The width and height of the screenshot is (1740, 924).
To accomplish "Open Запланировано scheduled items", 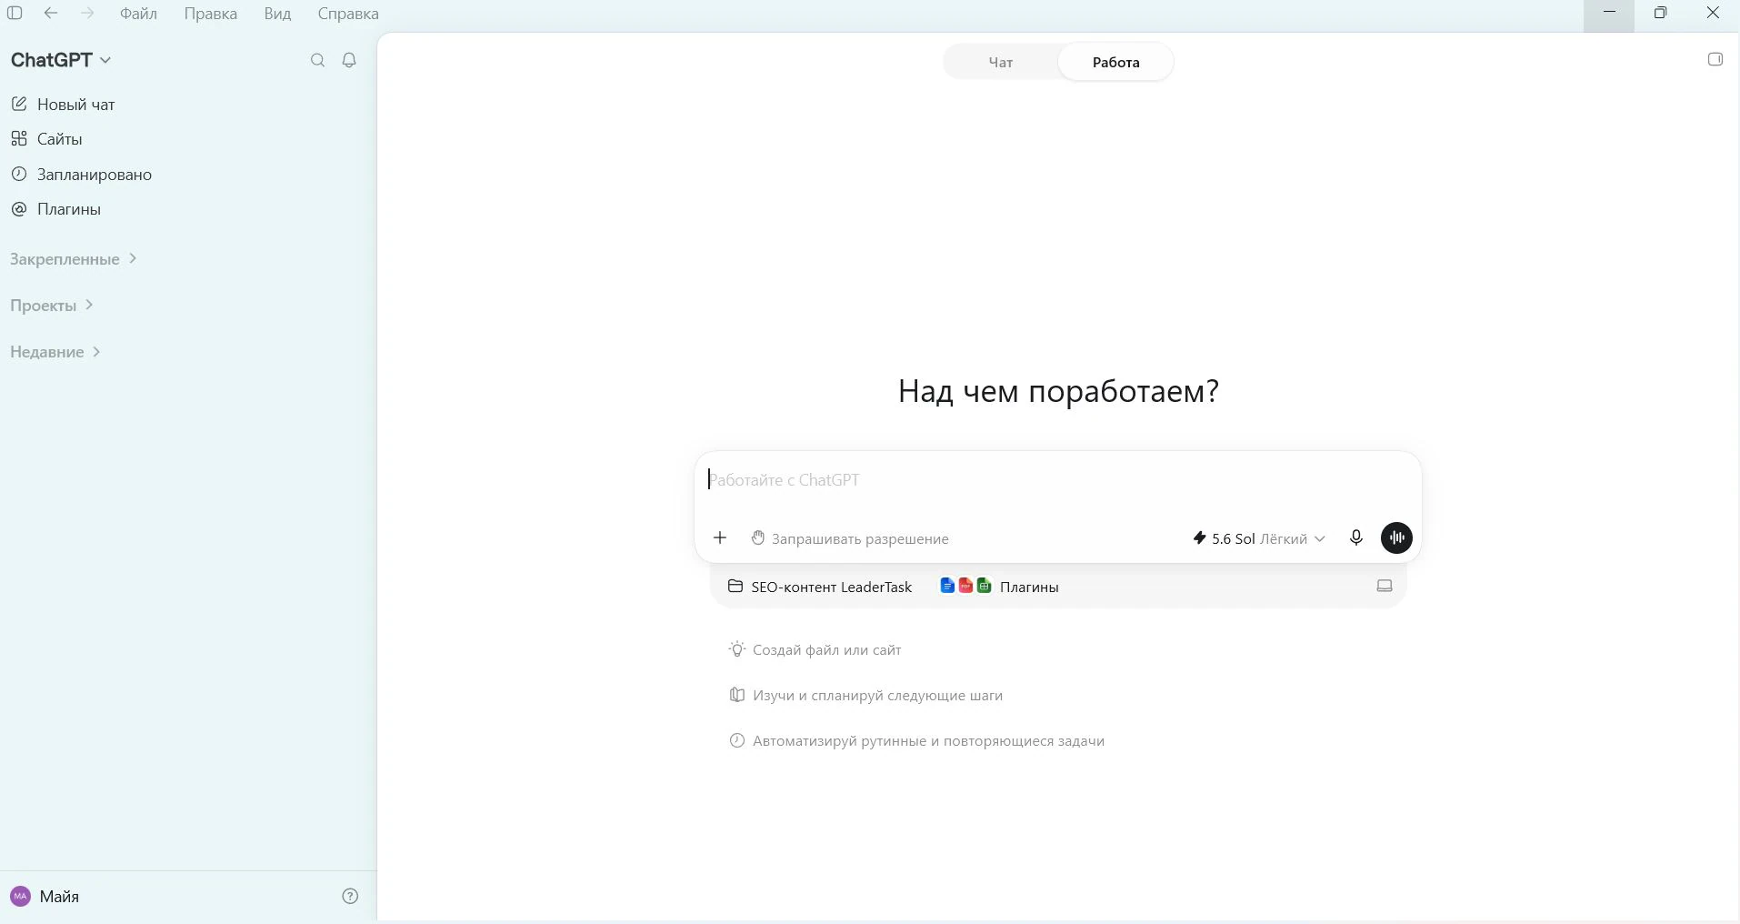I will [81, 175].
